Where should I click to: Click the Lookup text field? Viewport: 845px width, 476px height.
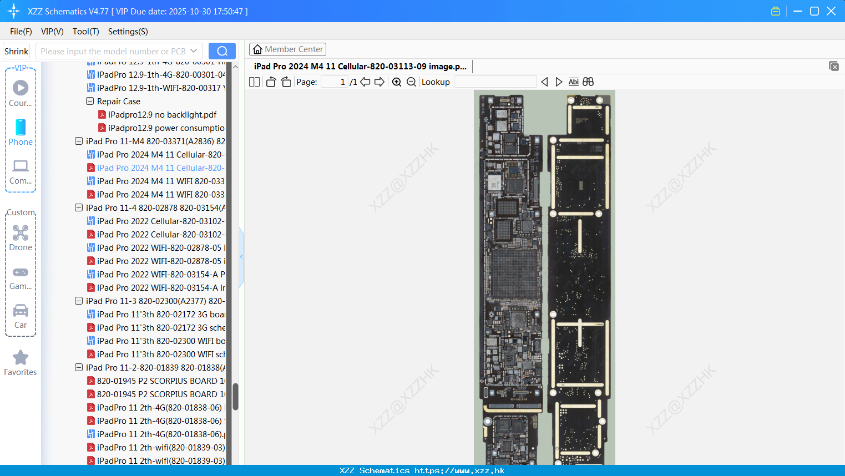point(495,82)
